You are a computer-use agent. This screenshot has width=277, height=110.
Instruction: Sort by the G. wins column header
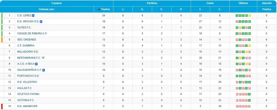tap(142, 9)
